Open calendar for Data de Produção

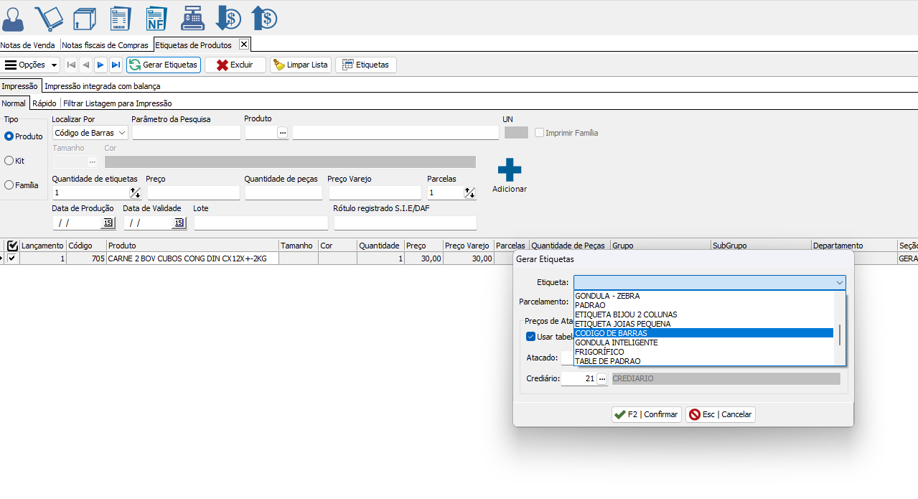(x=108, y=223)
